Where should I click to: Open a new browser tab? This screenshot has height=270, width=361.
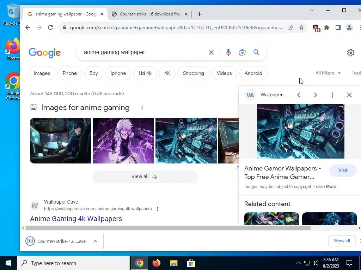[200, 14]
